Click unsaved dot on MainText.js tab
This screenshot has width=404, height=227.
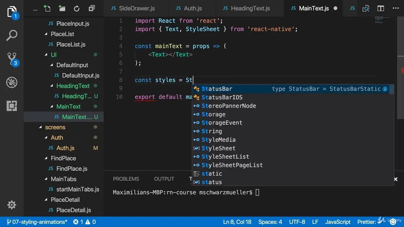click(x=336, y=9)
